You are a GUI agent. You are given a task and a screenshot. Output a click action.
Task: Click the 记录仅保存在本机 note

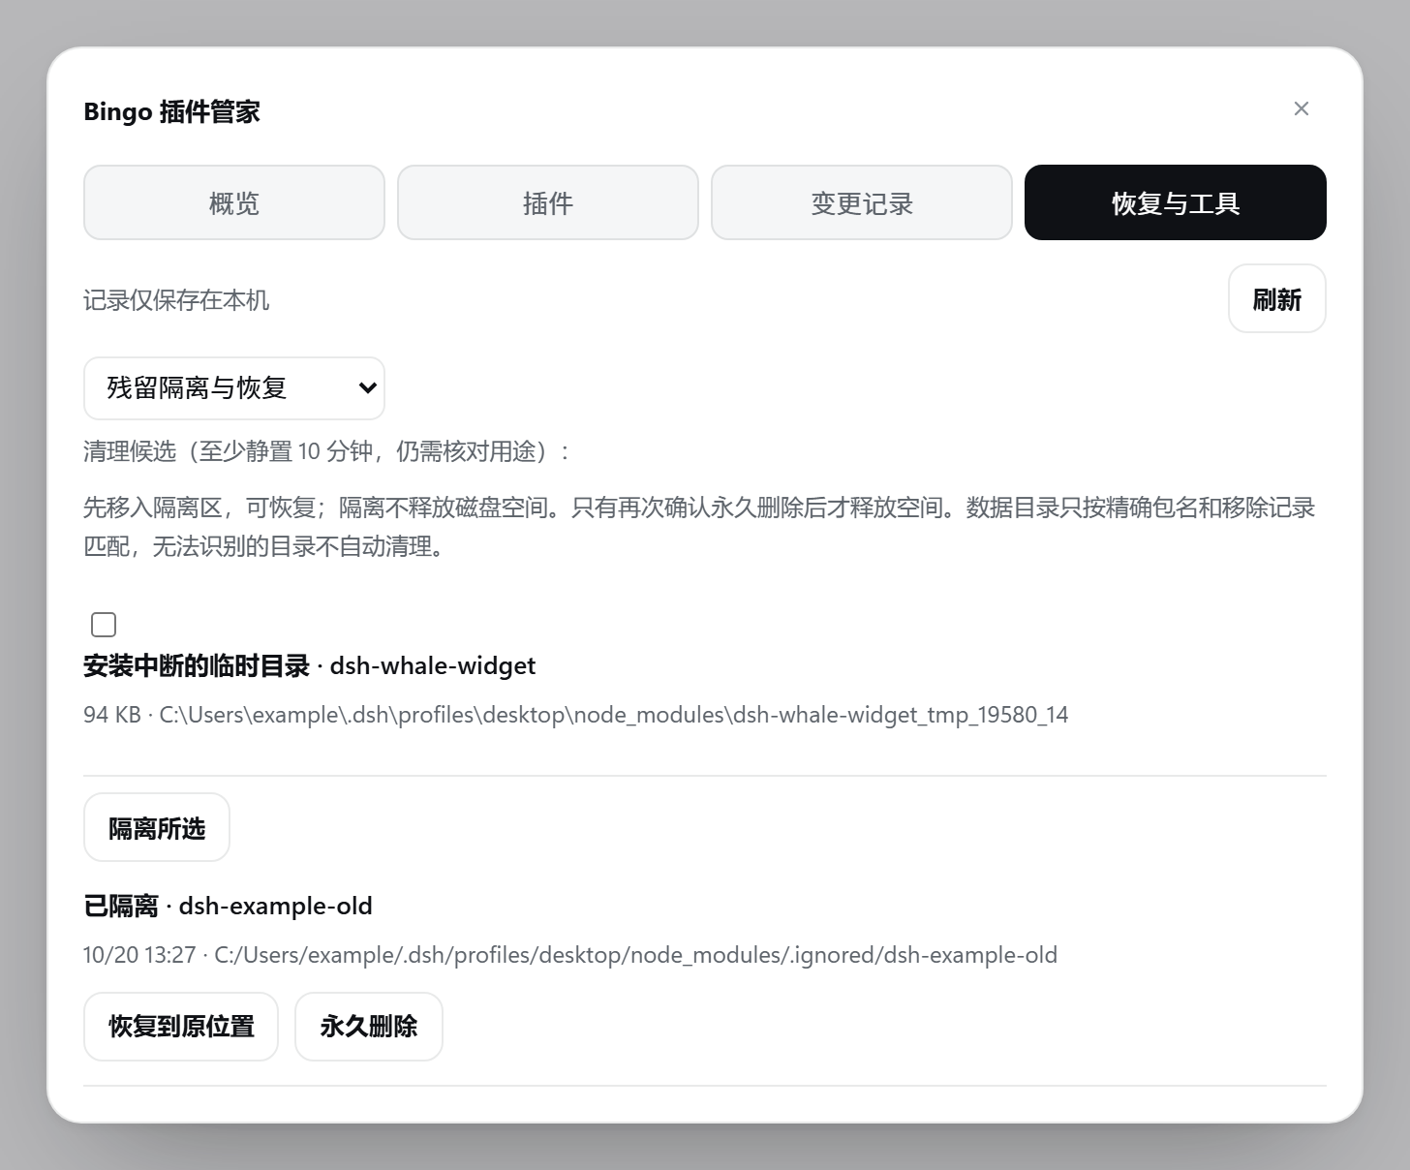pos(176,300)
